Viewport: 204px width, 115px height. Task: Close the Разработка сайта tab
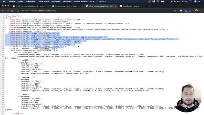[x=82, y=6]
